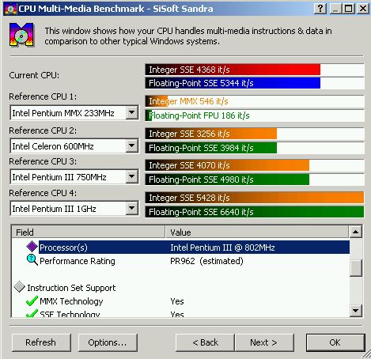This screenshot has width=371, height=359.
Task: Click the Field column header
Action: point(89,232)
